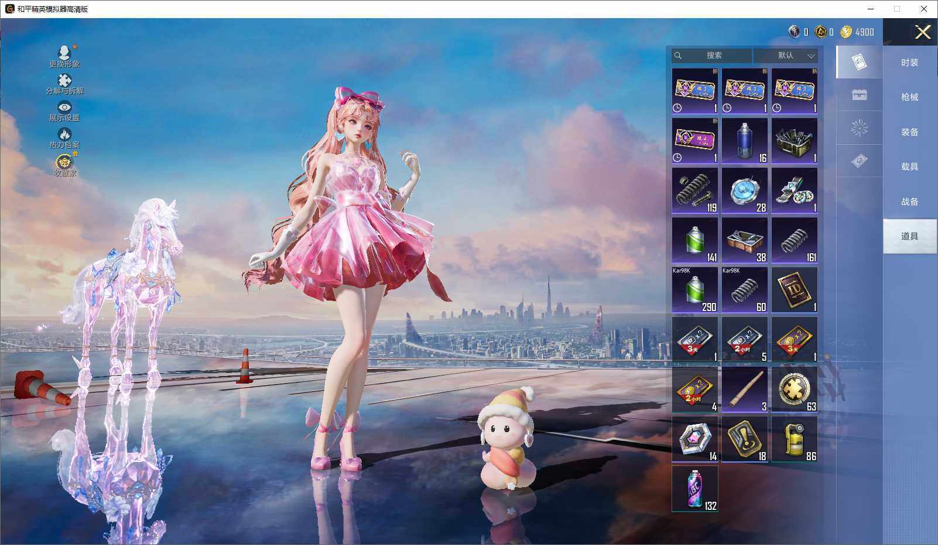
Task: Select the silver x2 2小时 card
Action: click(x=745, y=340)
